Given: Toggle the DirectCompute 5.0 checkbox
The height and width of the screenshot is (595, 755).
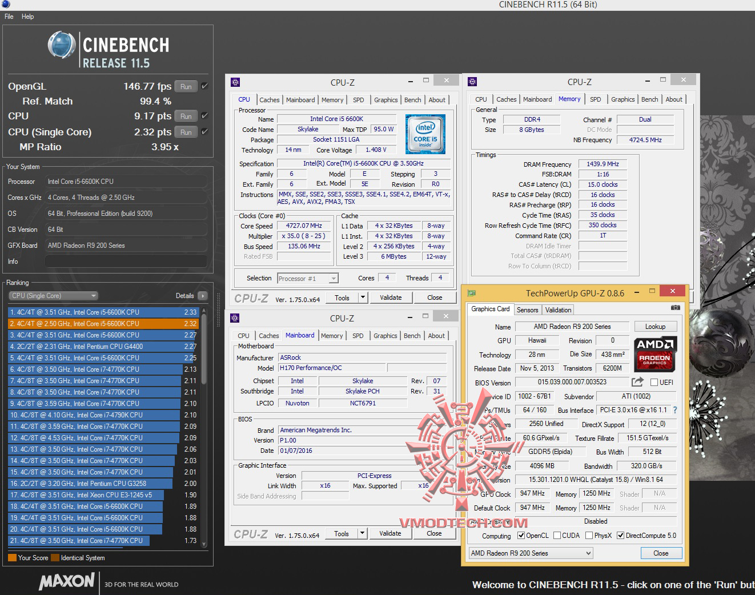Looking at the screenshot, I should point(620,536).
